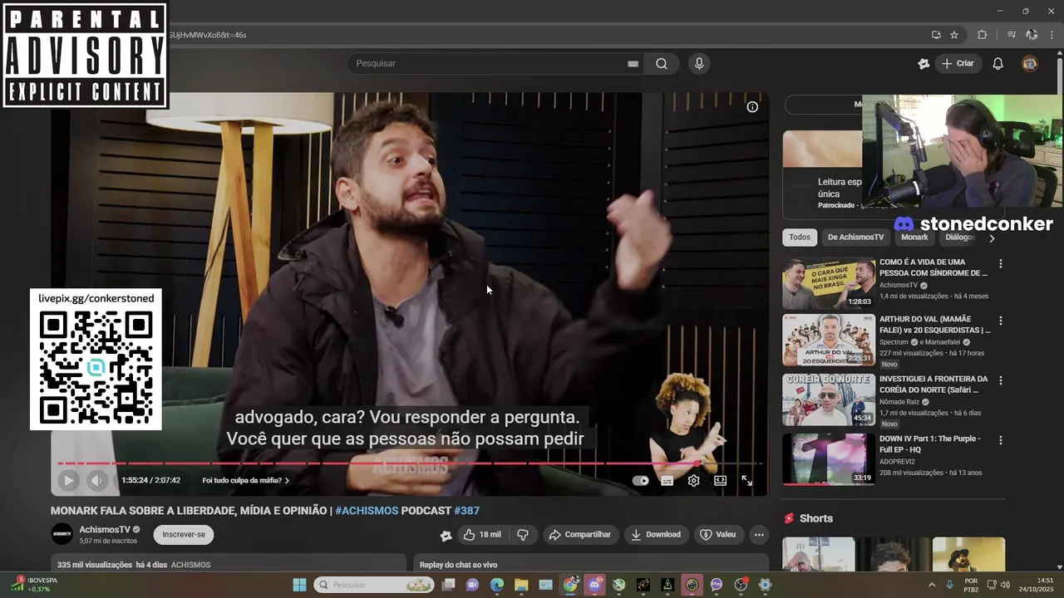Viewport: 1064px width, 598px height.
Task: Open options for 'INVESTIGUEI A FRONTEIRA' video
Action: click(x=1000, y=380)
